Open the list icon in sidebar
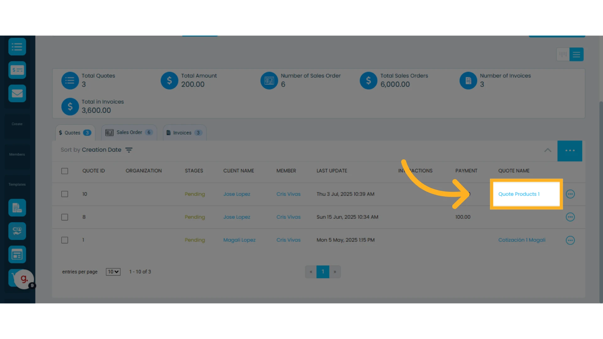The width and height of the screenshot is (603, 339). pos(17,47)
